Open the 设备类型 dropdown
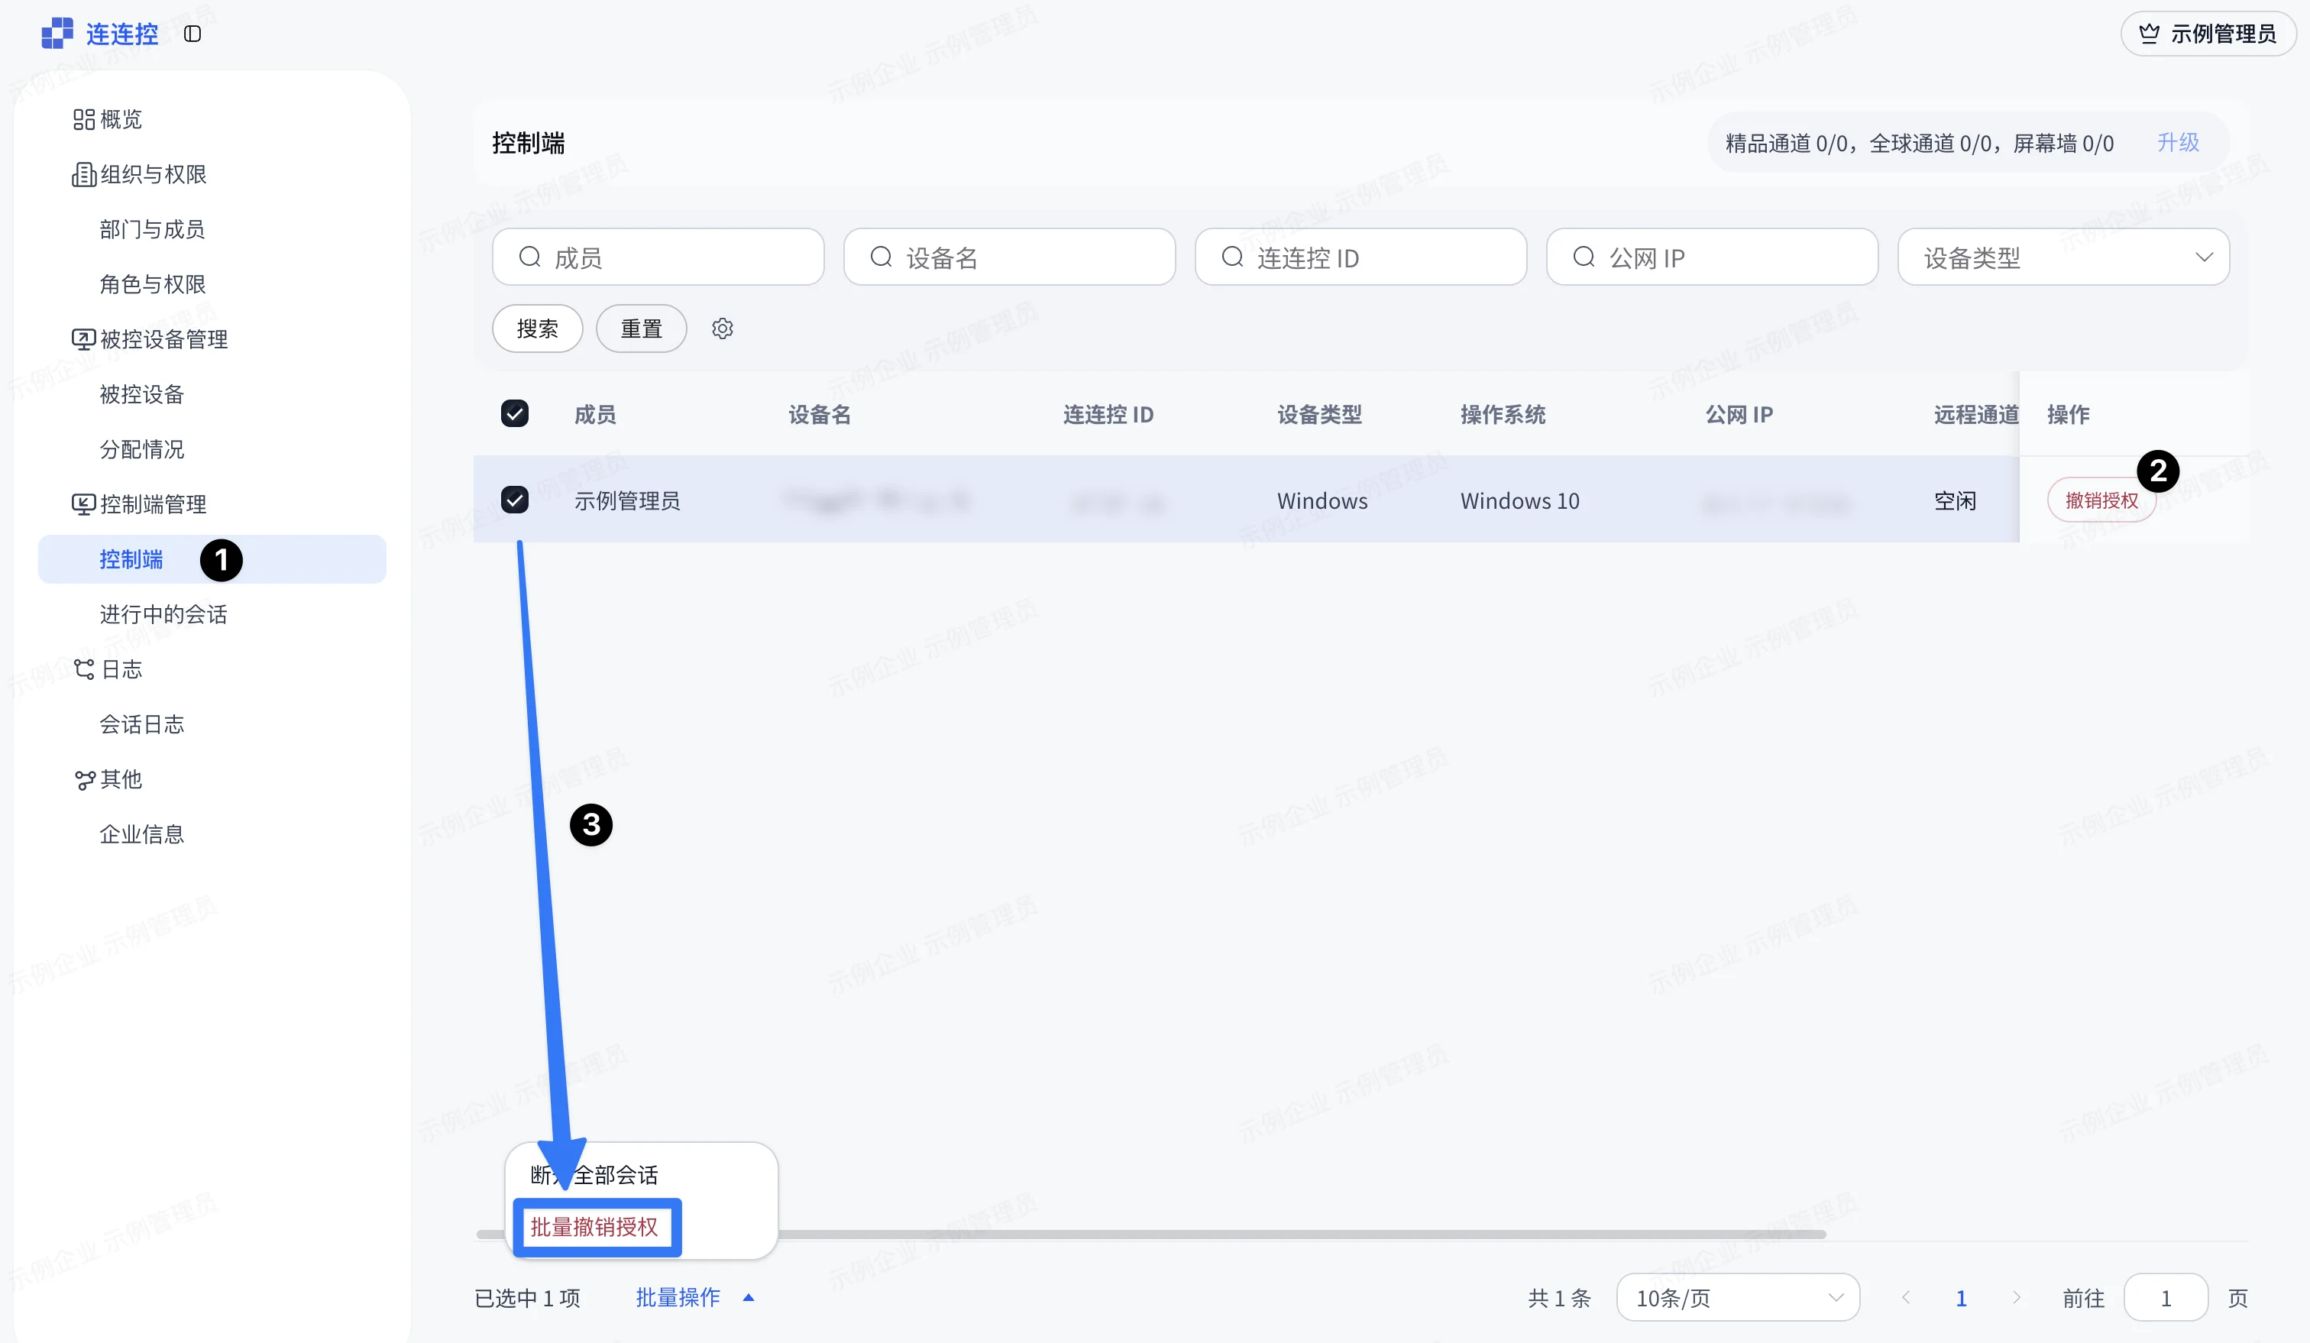The height and width of the screenshot is (1343, 2310). (2063, 257)
